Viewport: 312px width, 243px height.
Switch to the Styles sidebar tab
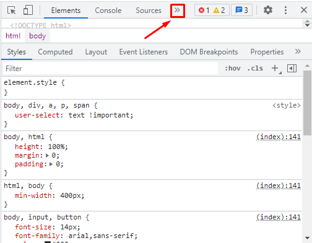coord(17,52)
